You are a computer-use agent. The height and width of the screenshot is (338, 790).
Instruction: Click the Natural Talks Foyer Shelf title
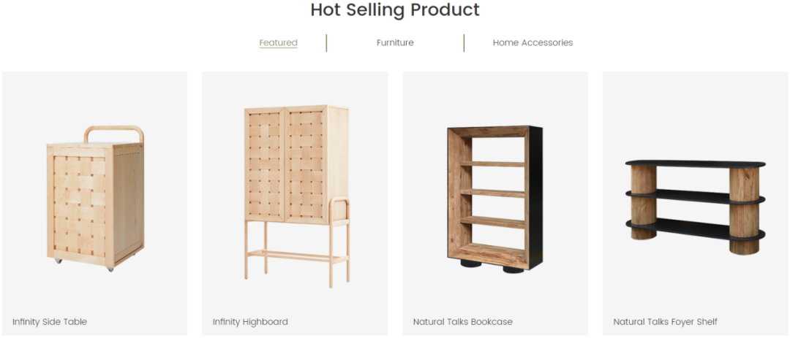(x=665, y=322)
